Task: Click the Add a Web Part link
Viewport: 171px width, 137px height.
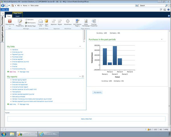Action: tap(86, 119)
